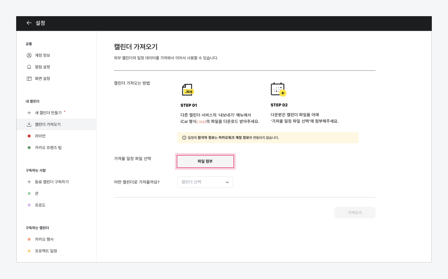448x279 pixels.
Task: Go to 알림 설정 in sidebar
Action: click(42, 67)
